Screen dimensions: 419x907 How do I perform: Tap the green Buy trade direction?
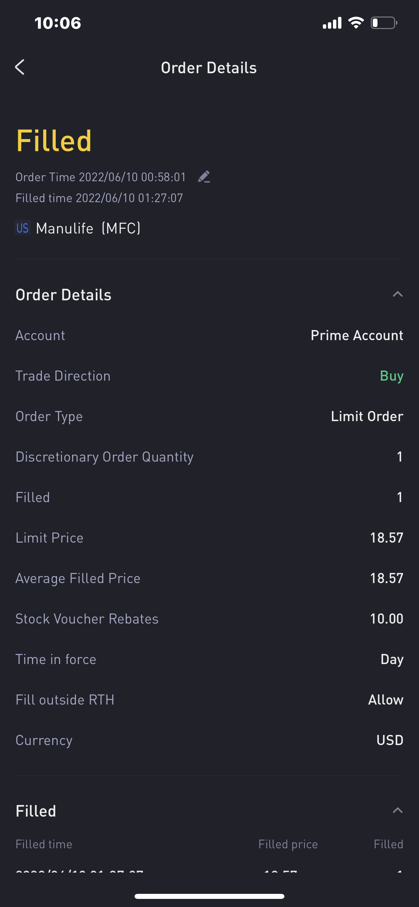click(x=391, y=376)
